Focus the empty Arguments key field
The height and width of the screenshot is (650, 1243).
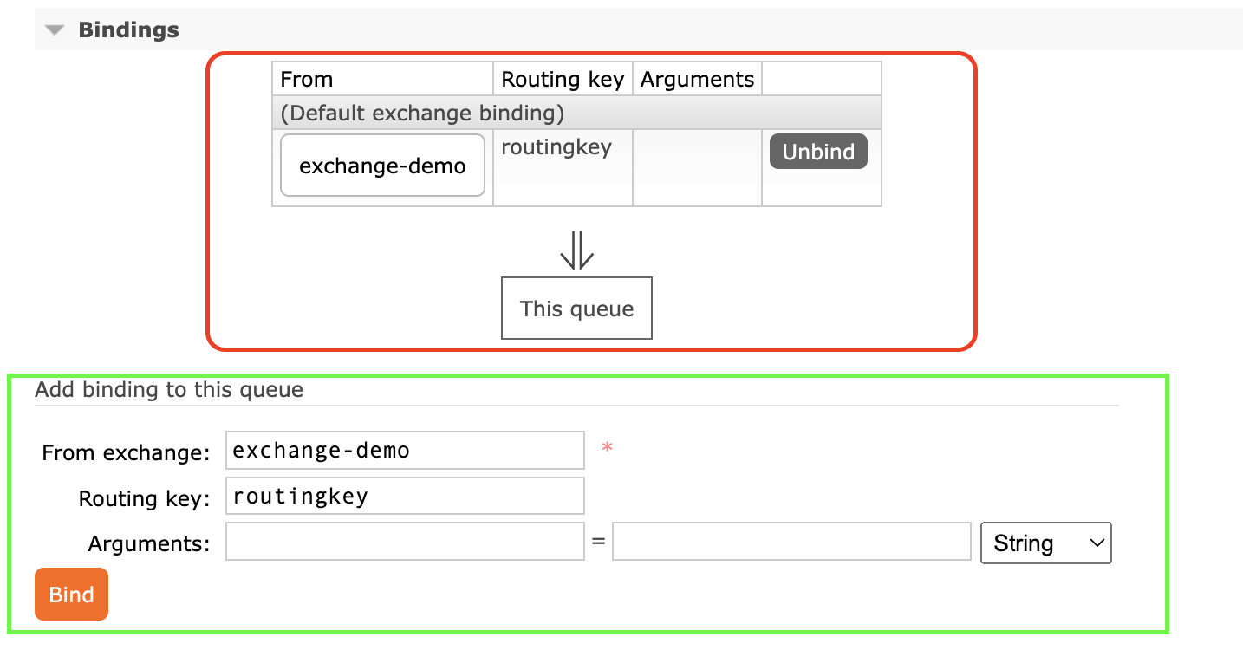click(404, 541)
